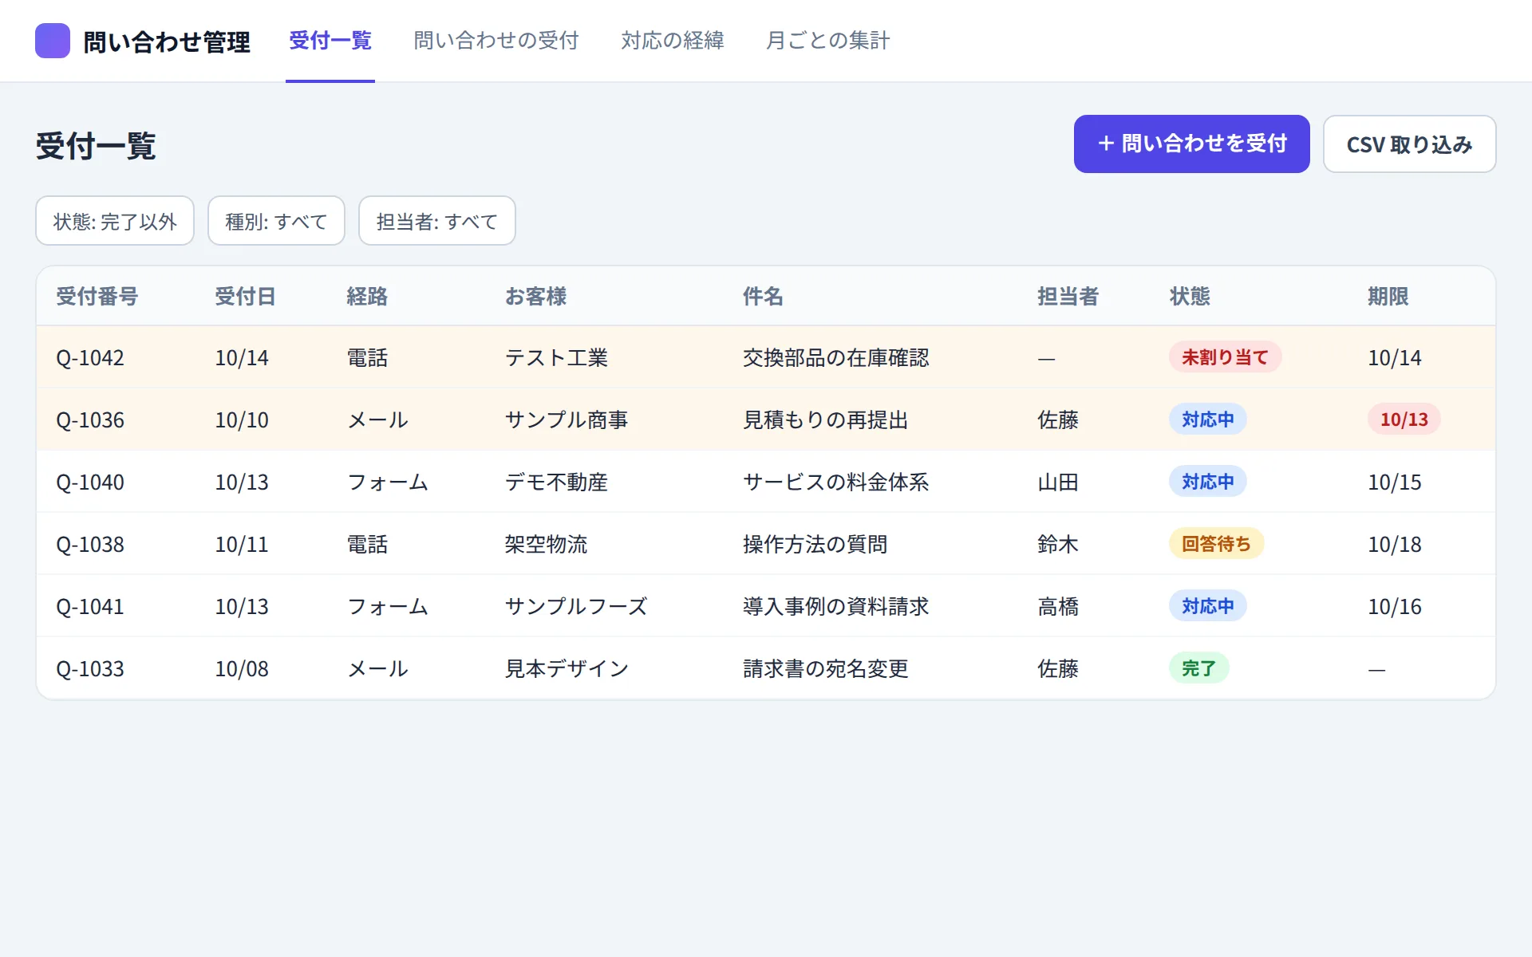
Task: Open the 担当者: すべて filter
Action: (437, 221)
